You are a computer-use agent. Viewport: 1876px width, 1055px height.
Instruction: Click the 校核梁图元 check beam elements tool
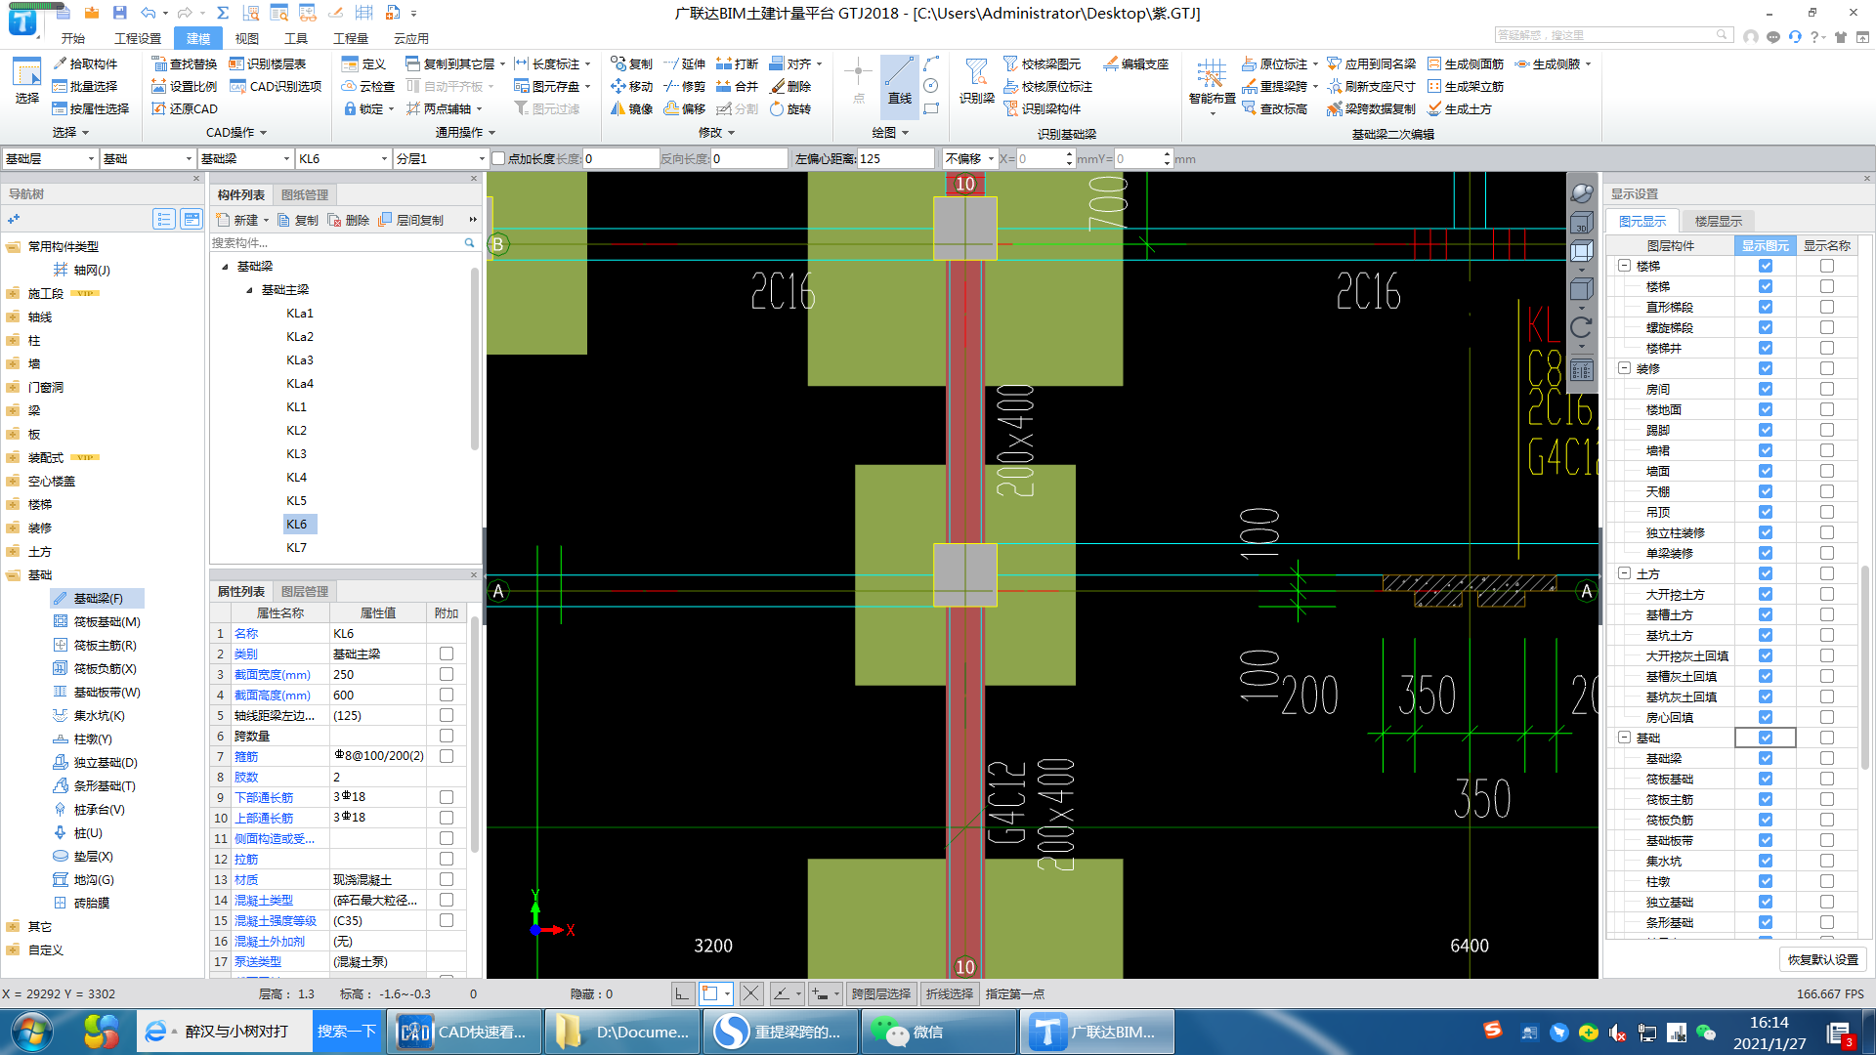(1042, 63)
